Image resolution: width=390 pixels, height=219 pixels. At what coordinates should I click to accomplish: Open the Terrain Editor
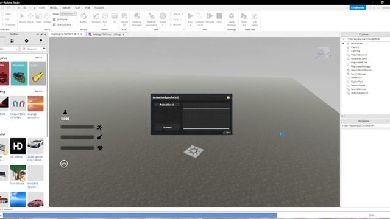click(x=83, y=18)
